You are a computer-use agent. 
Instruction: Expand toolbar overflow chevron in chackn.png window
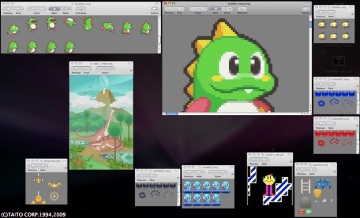pos(353,14)
